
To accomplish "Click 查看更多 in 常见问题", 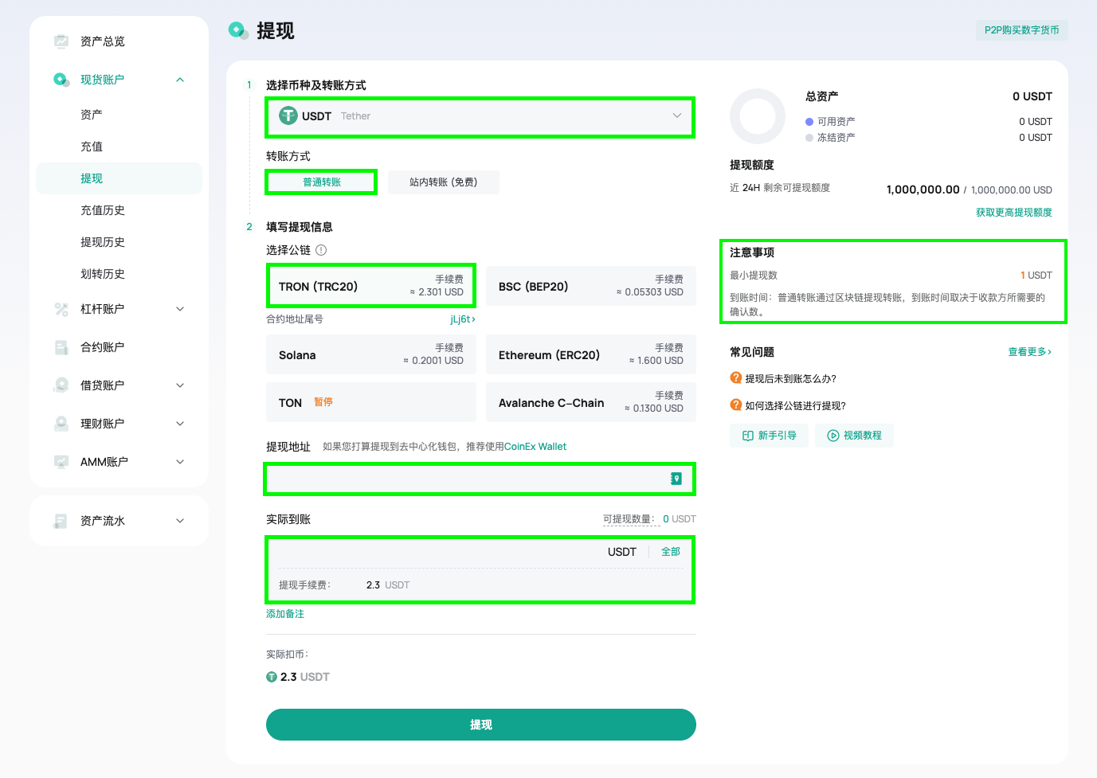I will [x=1030, y=352].
